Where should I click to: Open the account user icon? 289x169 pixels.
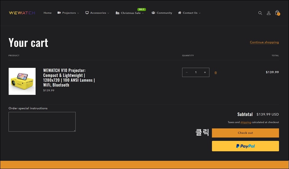tap(269, 13)
